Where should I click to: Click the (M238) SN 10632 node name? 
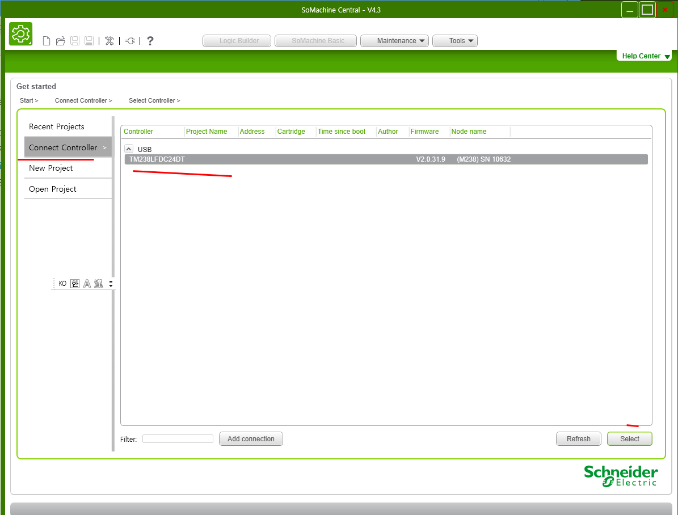[x=484, y=159]
